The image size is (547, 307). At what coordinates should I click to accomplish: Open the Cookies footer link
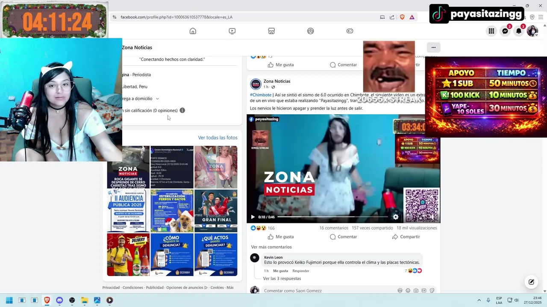pyautogui.click(x=217, y=287)
